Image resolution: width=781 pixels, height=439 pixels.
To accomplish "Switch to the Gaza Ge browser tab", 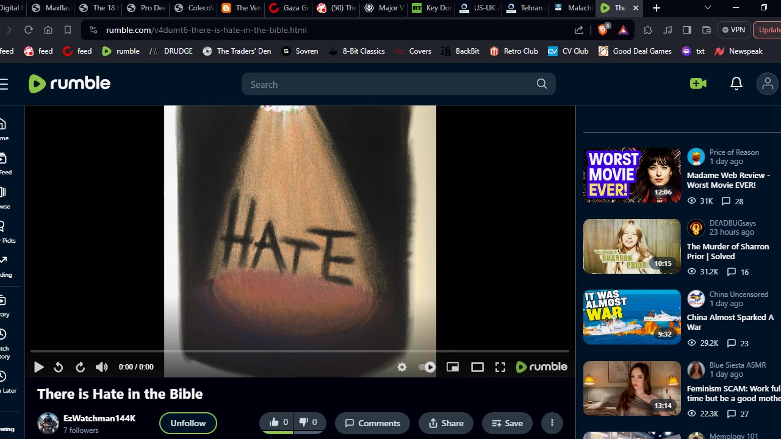I will pos(289,8).
